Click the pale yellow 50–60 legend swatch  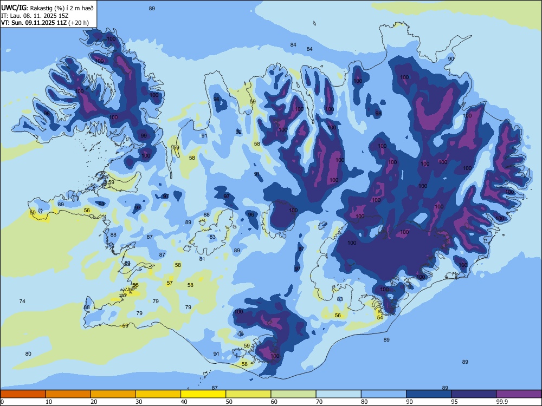(248, 394)
